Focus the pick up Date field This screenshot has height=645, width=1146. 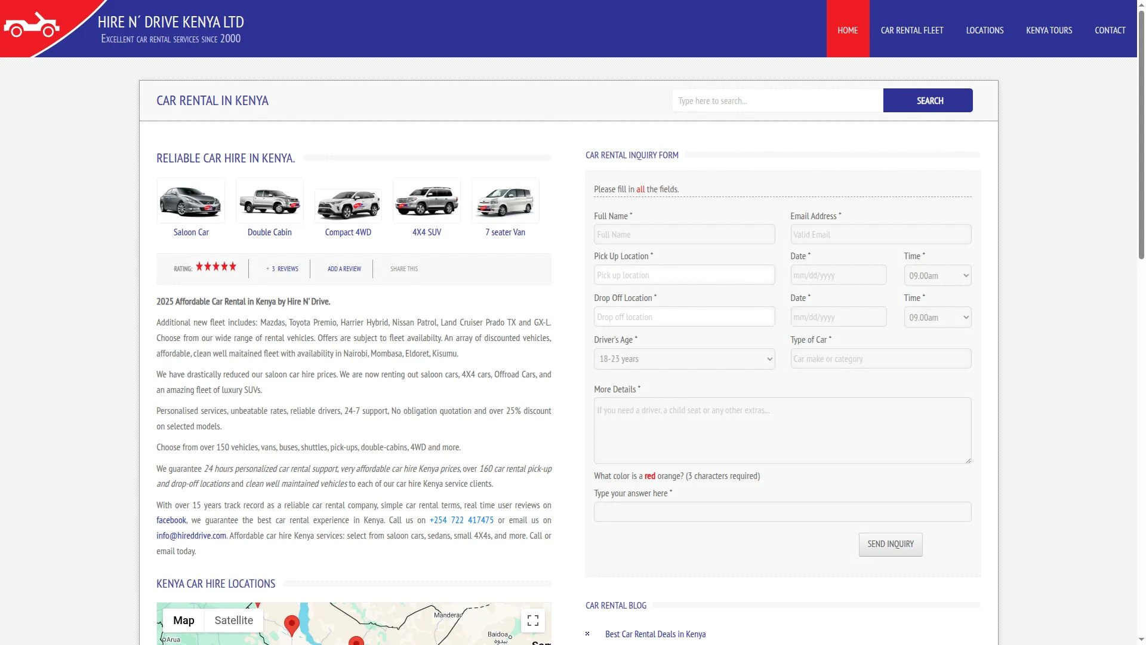click(839, 275)
